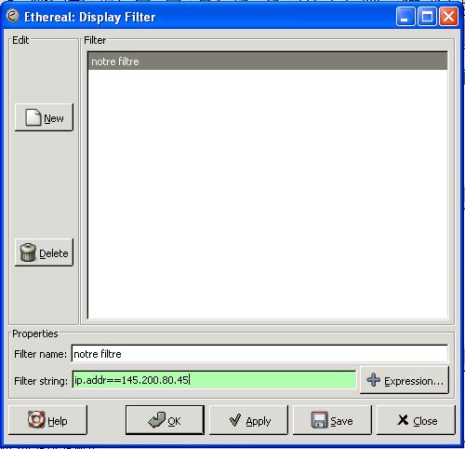The height and width of the screenshot is (449, 465).
Task: Click the Ethereal logo in title bar
Action: coord(12,16)
